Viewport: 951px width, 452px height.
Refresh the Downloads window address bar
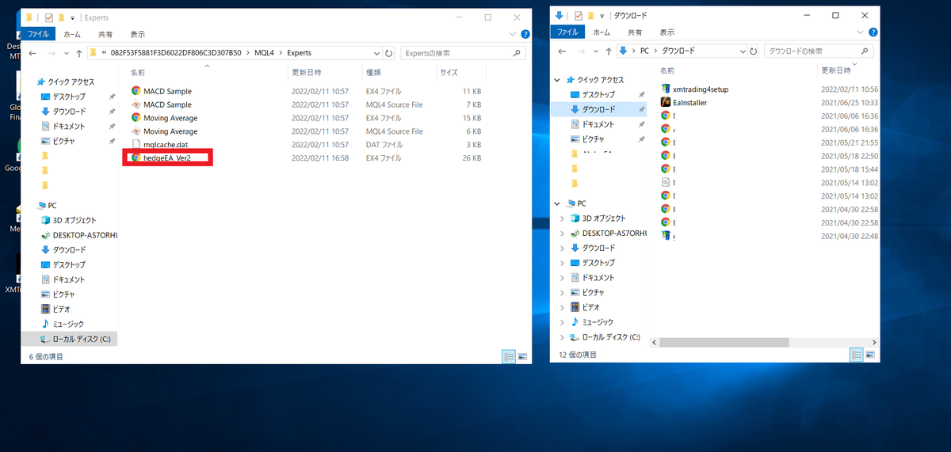752,51
